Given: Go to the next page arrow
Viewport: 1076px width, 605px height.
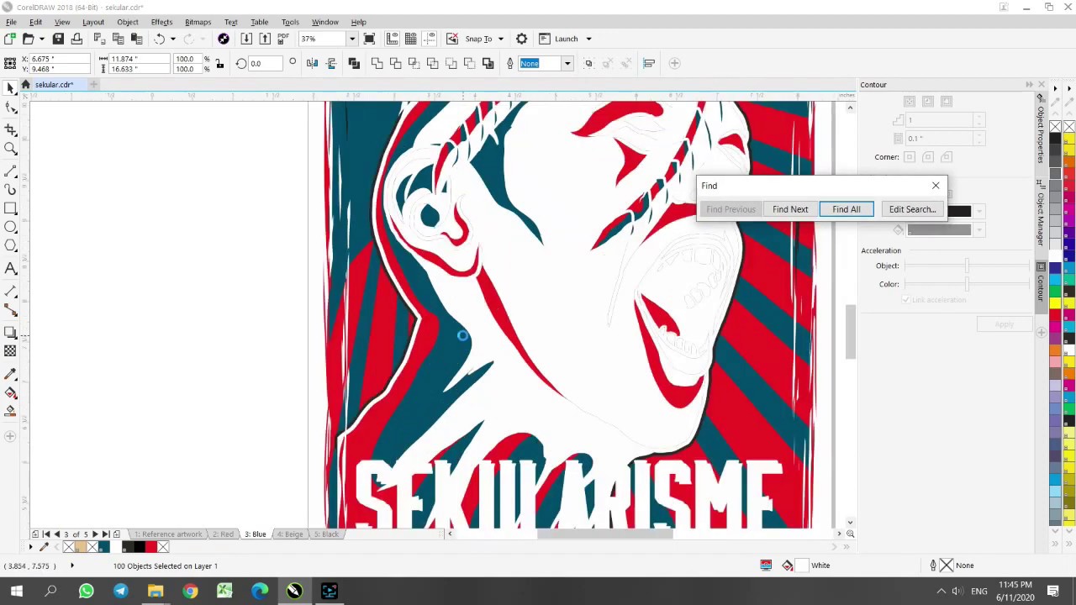Looking at the screenshot, I should [94, 534].
